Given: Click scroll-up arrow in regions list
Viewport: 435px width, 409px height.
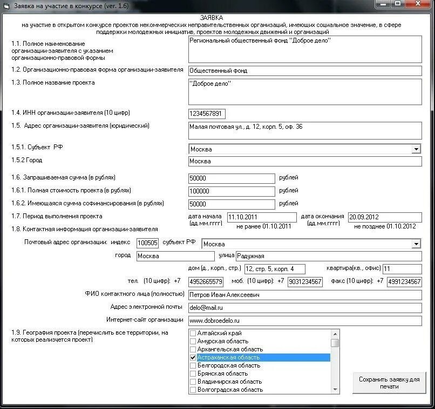Looking at the screenshot, I should pos(335,334).
